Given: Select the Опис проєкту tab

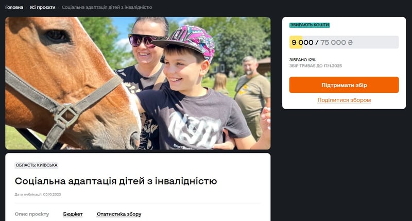Looking at the screenshot, I should coord(32,214).
